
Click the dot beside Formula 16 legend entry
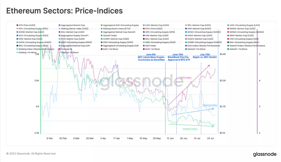point(59,49)
